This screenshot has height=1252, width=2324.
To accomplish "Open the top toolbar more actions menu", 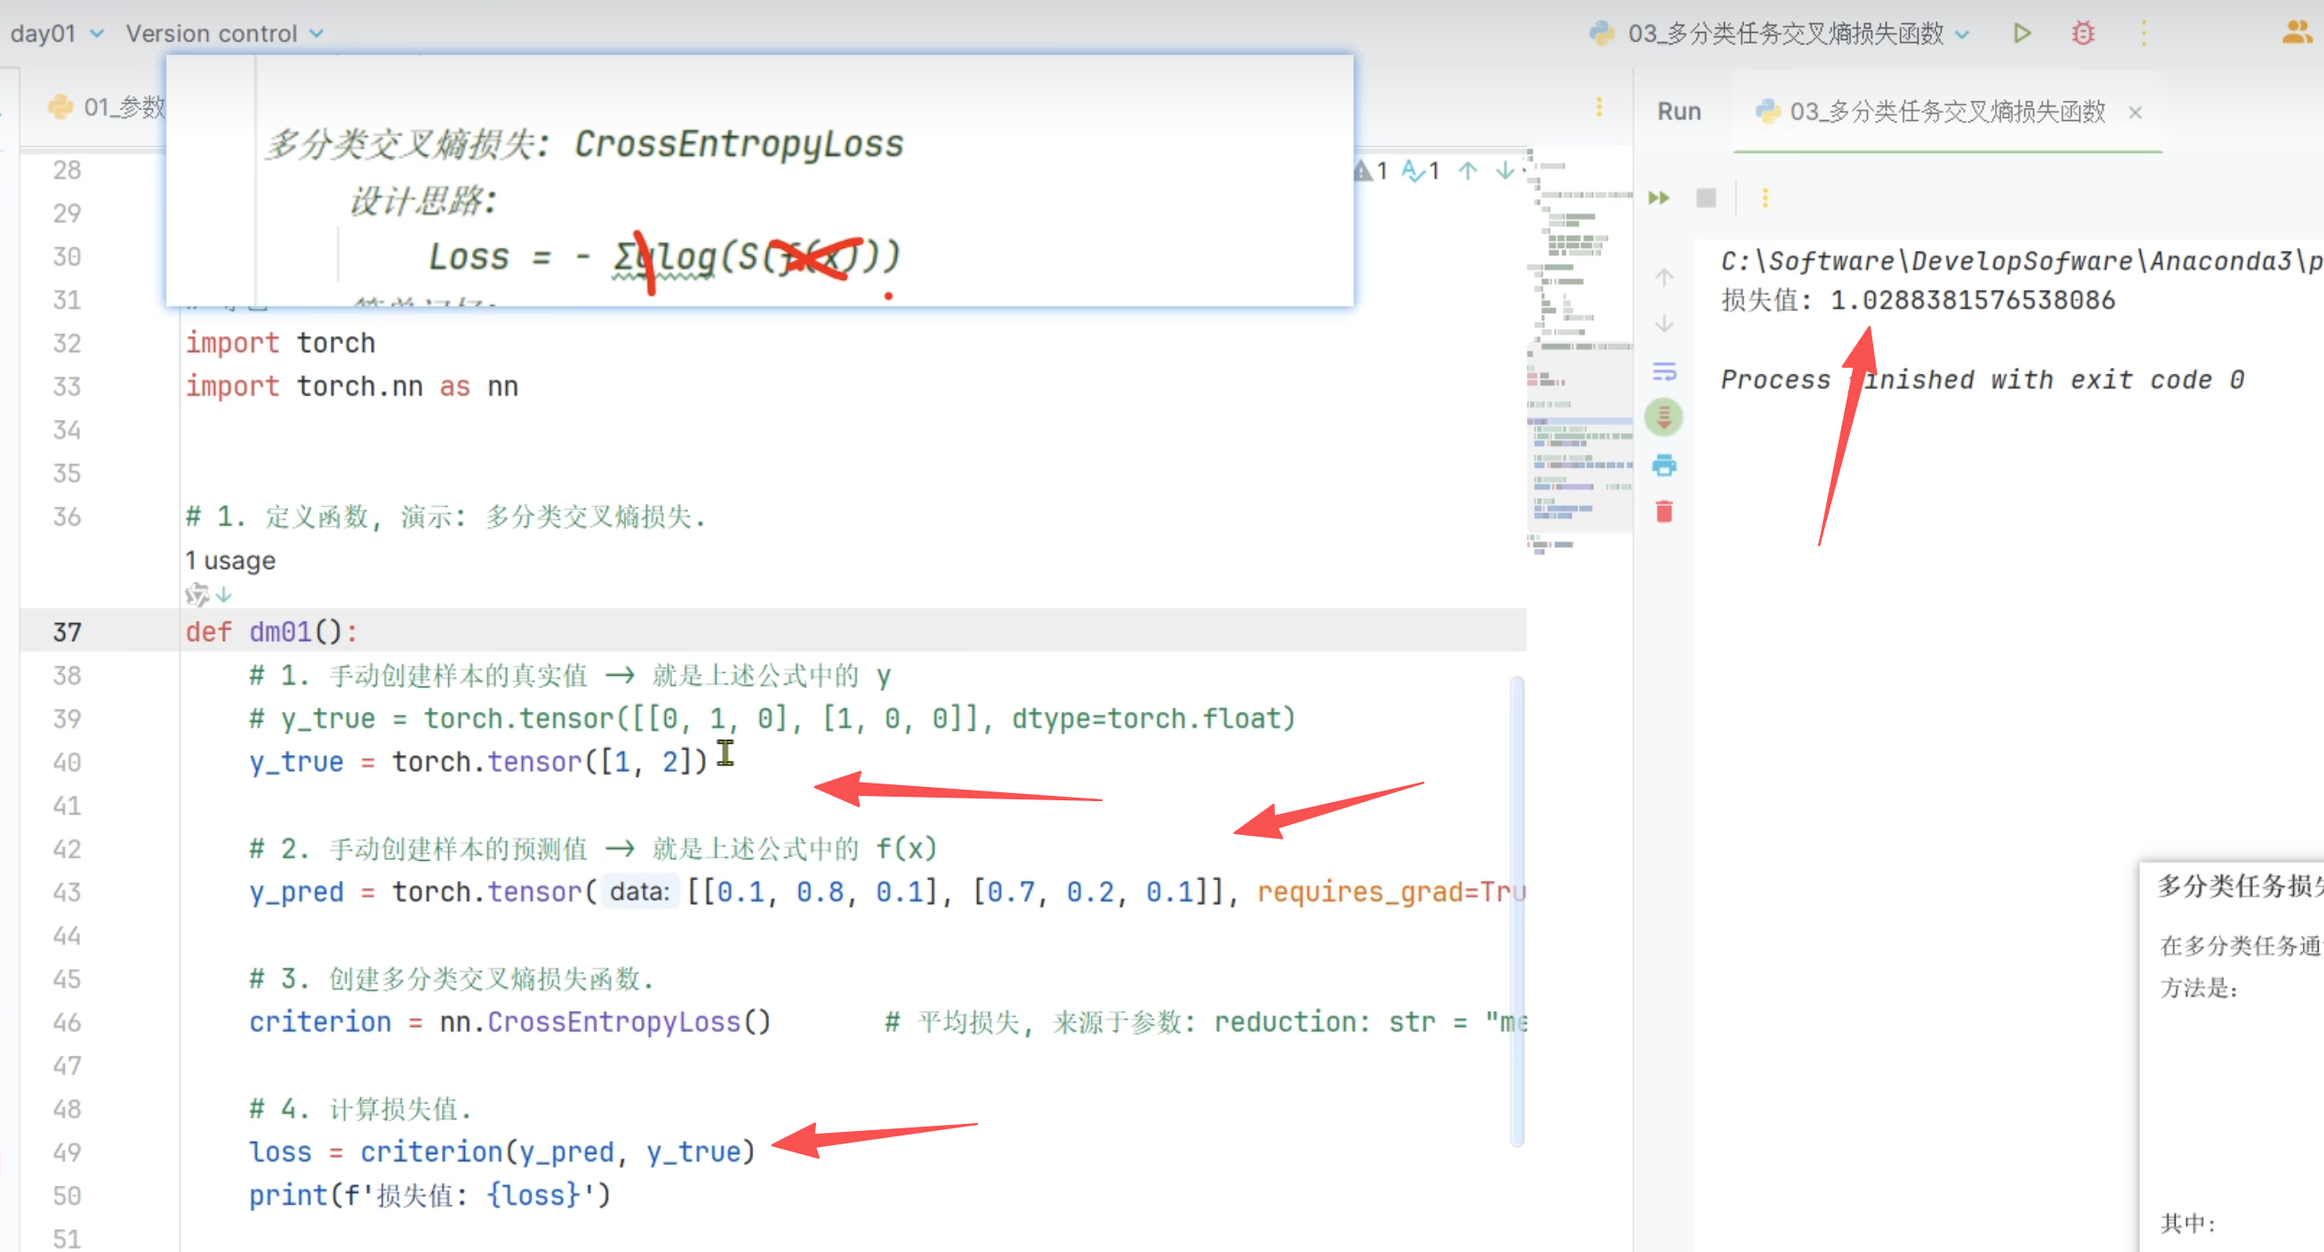I will click(x=2144, y=34).
